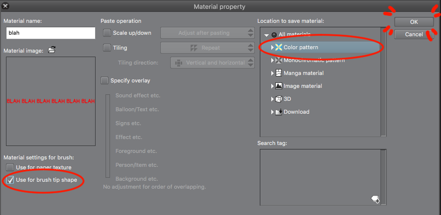Image resolution: width=441 pixels, height=215 pixels.
Task: Click the Material name text field
Action: 51,33
